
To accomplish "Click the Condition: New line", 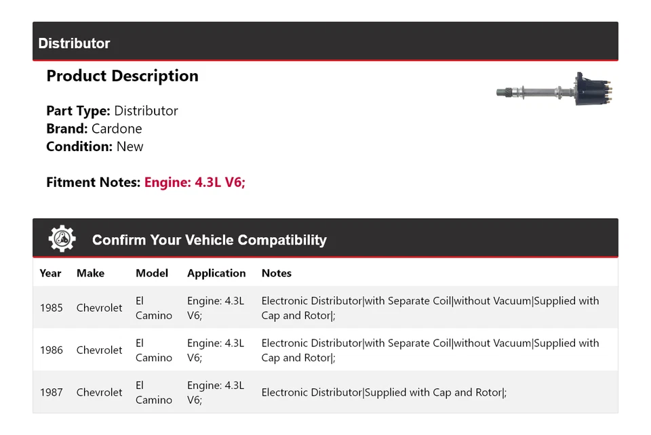I will click(x=95, y=146).
